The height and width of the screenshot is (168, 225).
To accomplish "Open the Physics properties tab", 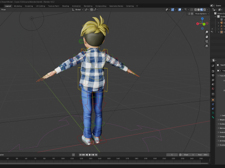I will point(213,104).
